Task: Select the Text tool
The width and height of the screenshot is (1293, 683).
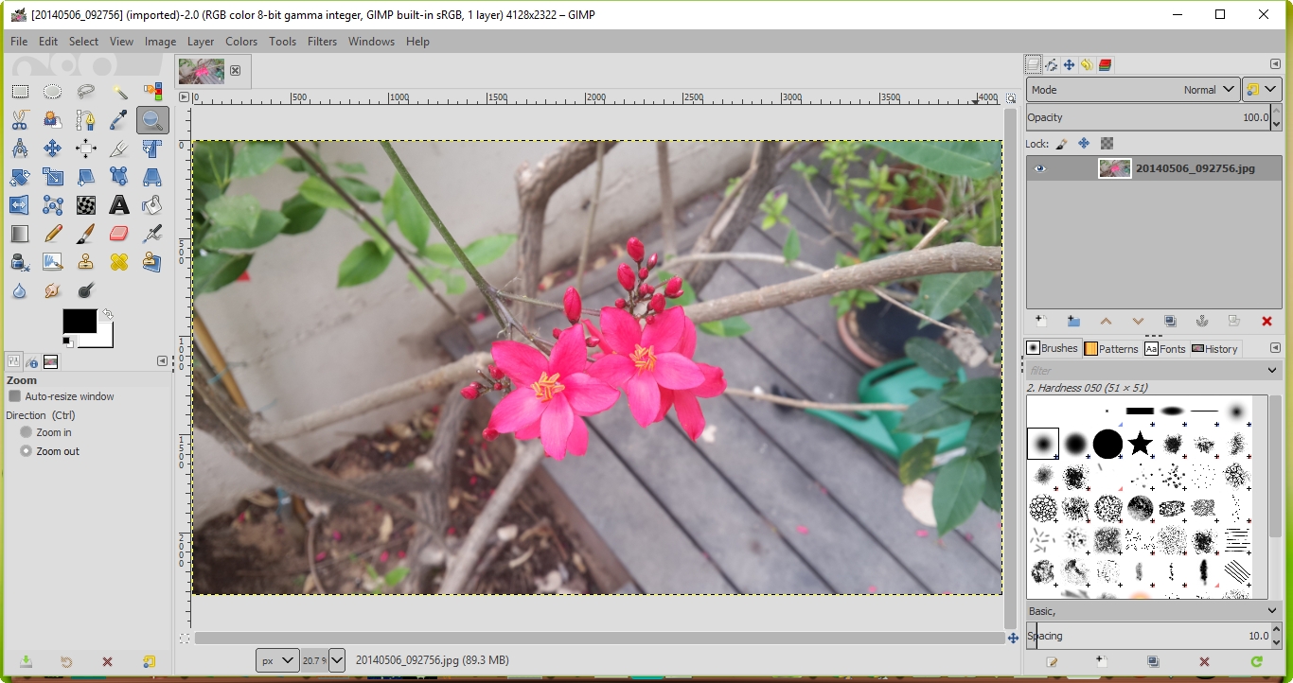Action: [x=119, y=205]
